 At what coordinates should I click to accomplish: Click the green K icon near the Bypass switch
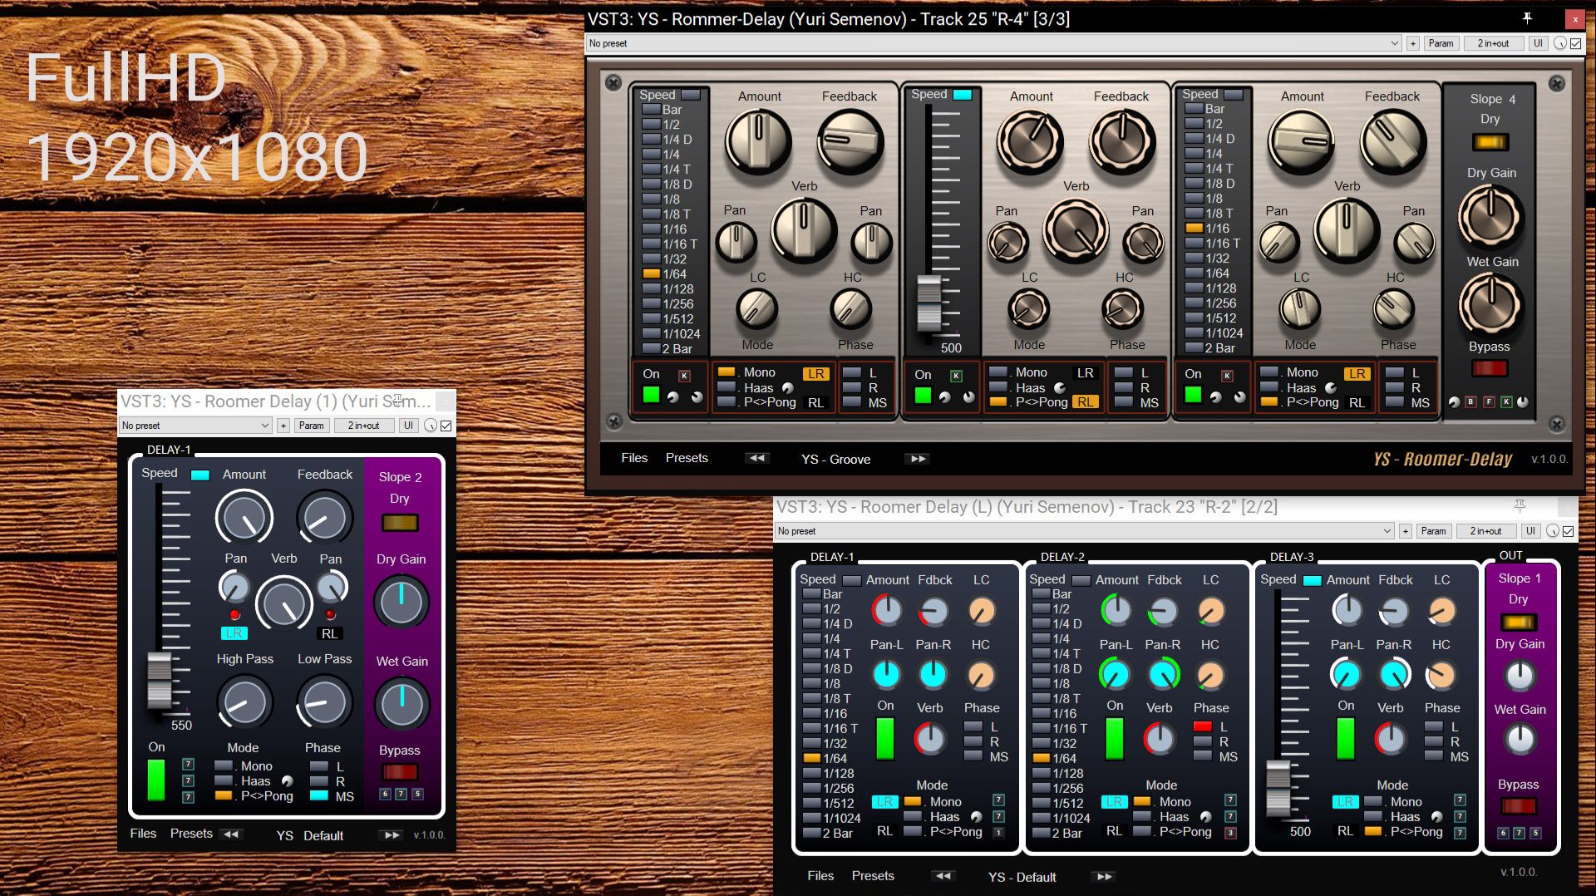coord(1506,401)
